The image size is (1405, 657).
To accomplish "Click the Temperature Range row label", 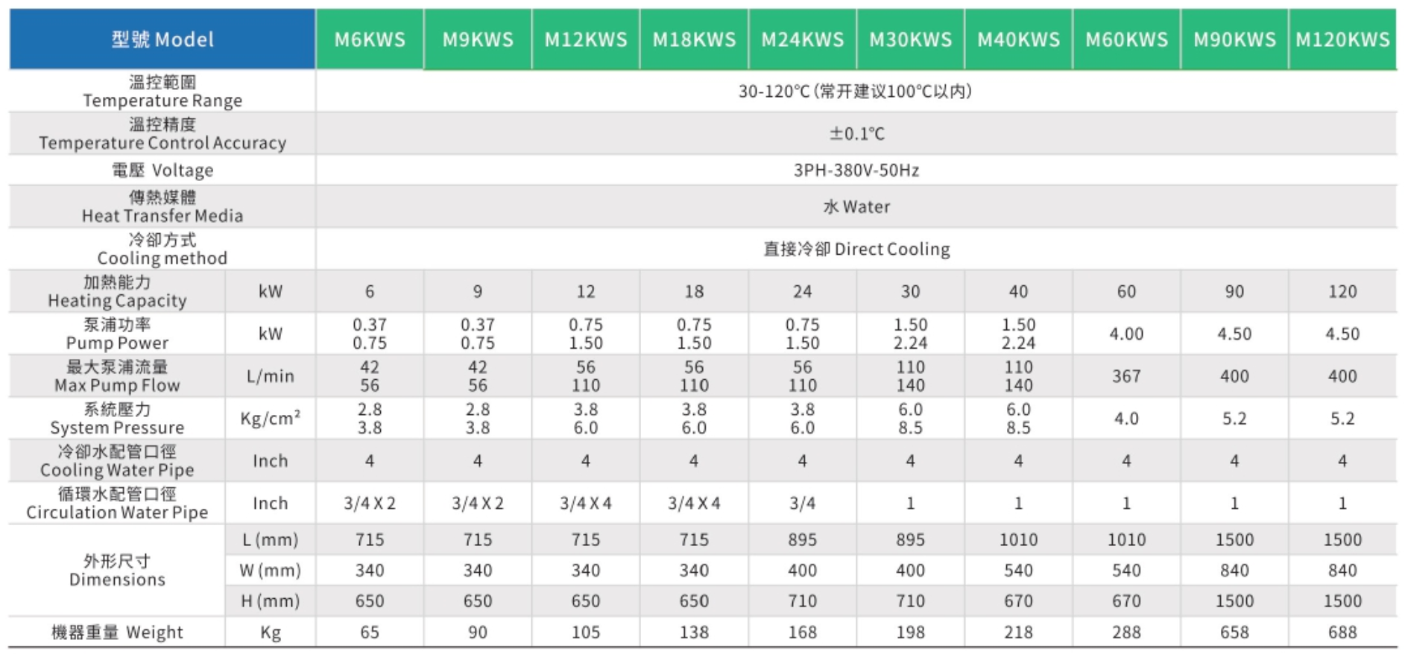I will pyautogui.click(x=162, y=91).
